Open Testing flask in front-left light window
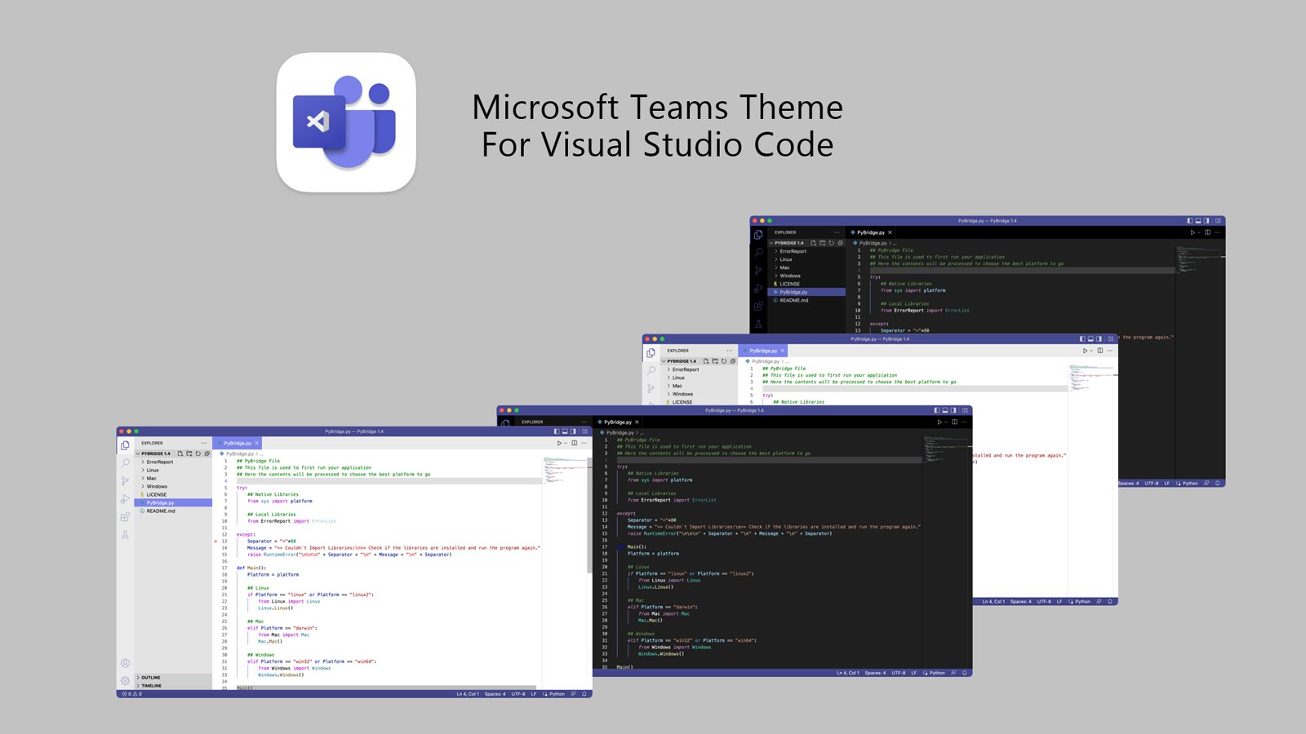The width and height of the screenshot is (1306, 734). click(125, 534)
